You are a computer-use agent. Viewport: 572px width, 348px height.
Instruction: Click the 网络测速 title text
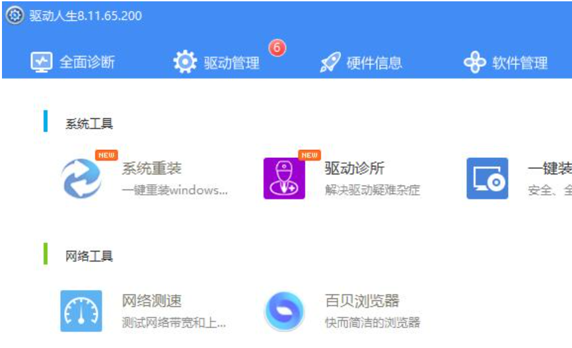(151, 302)
